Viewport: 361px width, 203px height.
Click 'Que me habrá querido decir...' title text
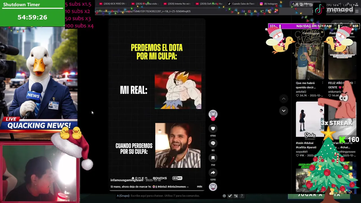tap(306, 85)
